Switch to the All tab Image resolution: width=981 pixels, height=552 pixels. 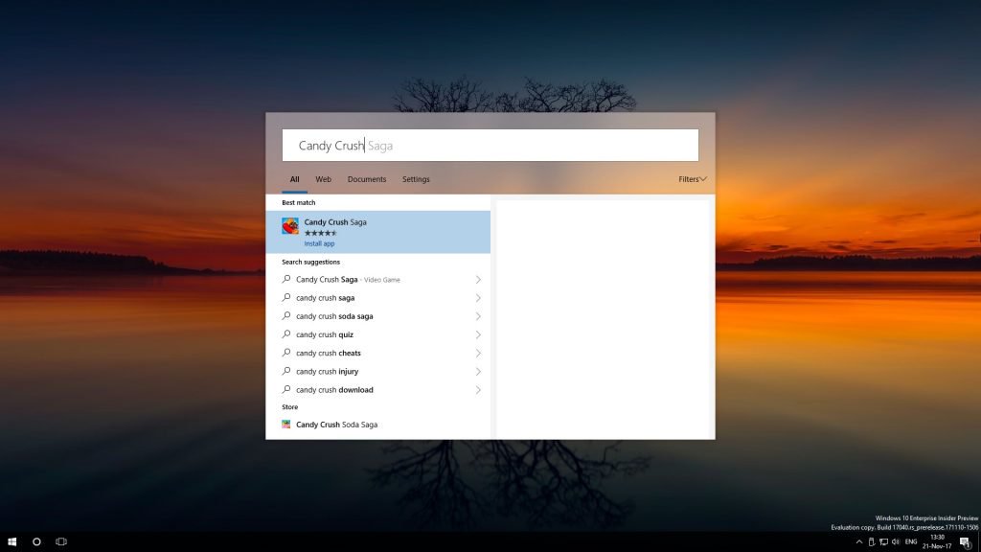[294, 179]
